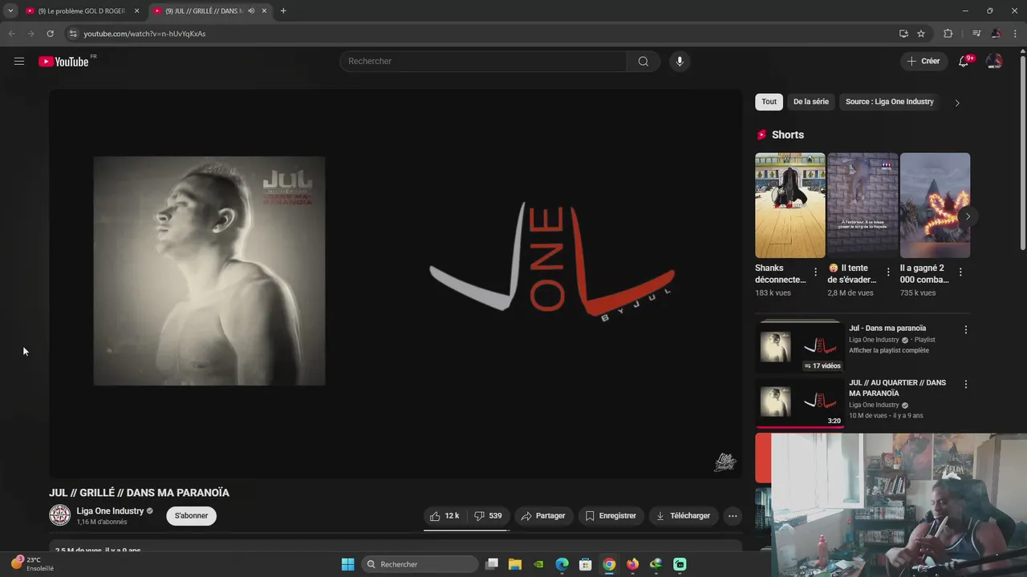Open Liga One Industry channel name link

110,511
